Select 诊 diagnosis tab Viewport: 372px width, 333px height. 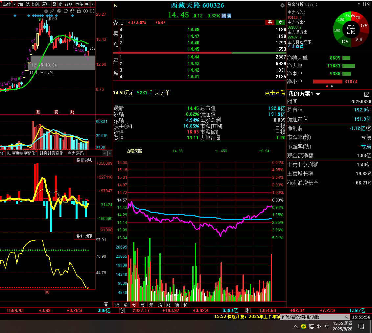pyautogui.click(x=126, y=305)
